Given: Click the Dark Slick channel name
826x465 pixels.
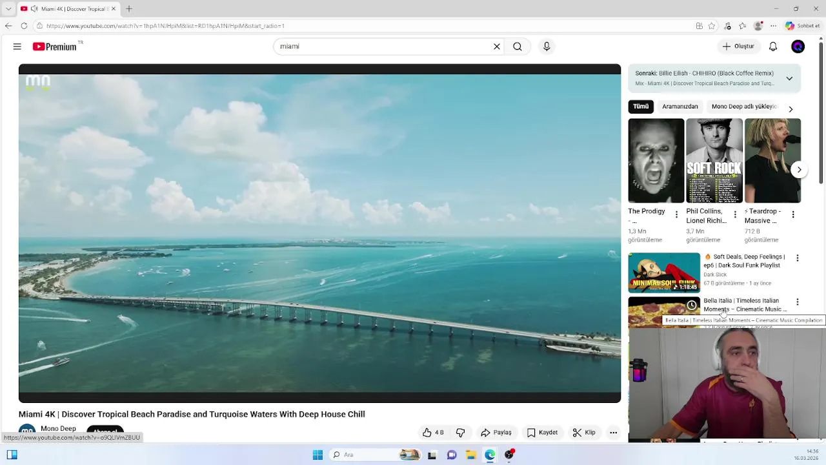Looking at the screenshot, I should click(715, 274).
